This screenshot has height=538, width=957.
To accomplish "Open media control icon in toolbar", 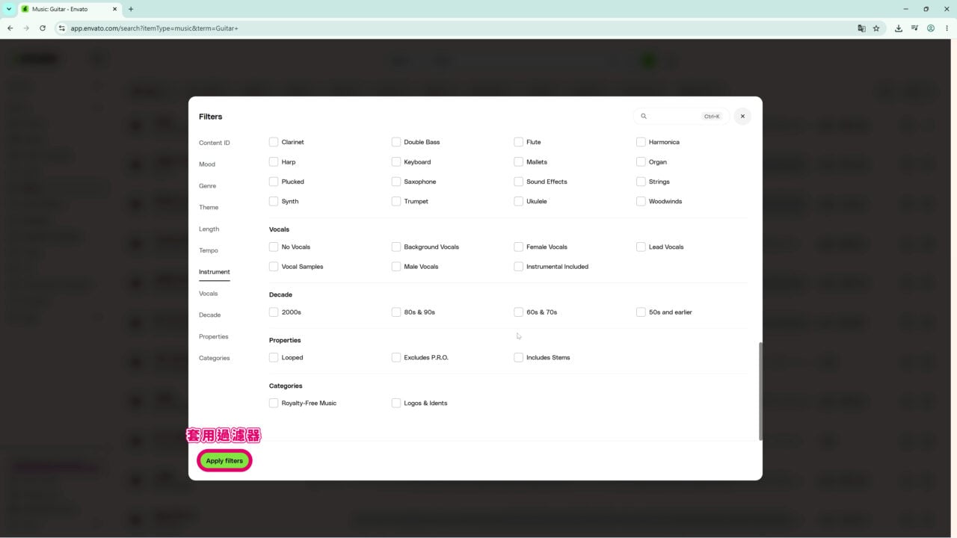I will click(x=915, y=28).
